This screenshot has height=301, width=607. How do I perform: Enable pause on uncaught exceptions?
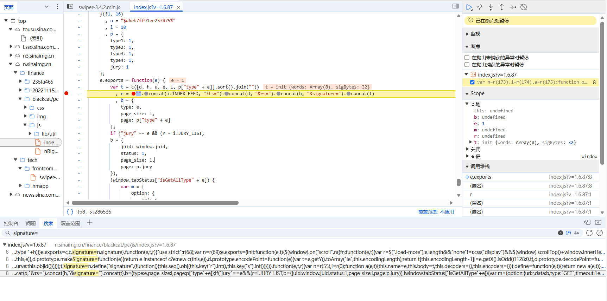[467, 58]
